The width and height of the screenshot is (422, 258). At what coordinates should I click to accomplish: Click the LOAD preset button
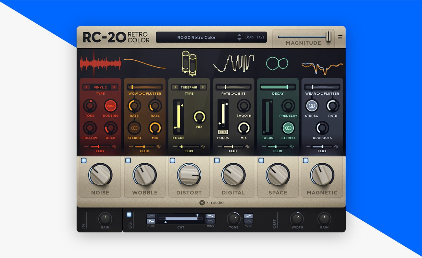(249, 37)
